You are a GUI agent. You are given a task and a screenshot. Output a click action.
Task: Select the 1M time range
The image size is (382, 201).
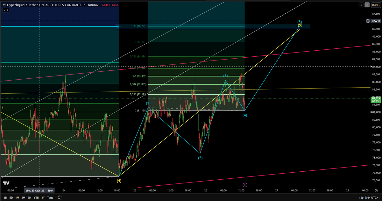(17, 197)
